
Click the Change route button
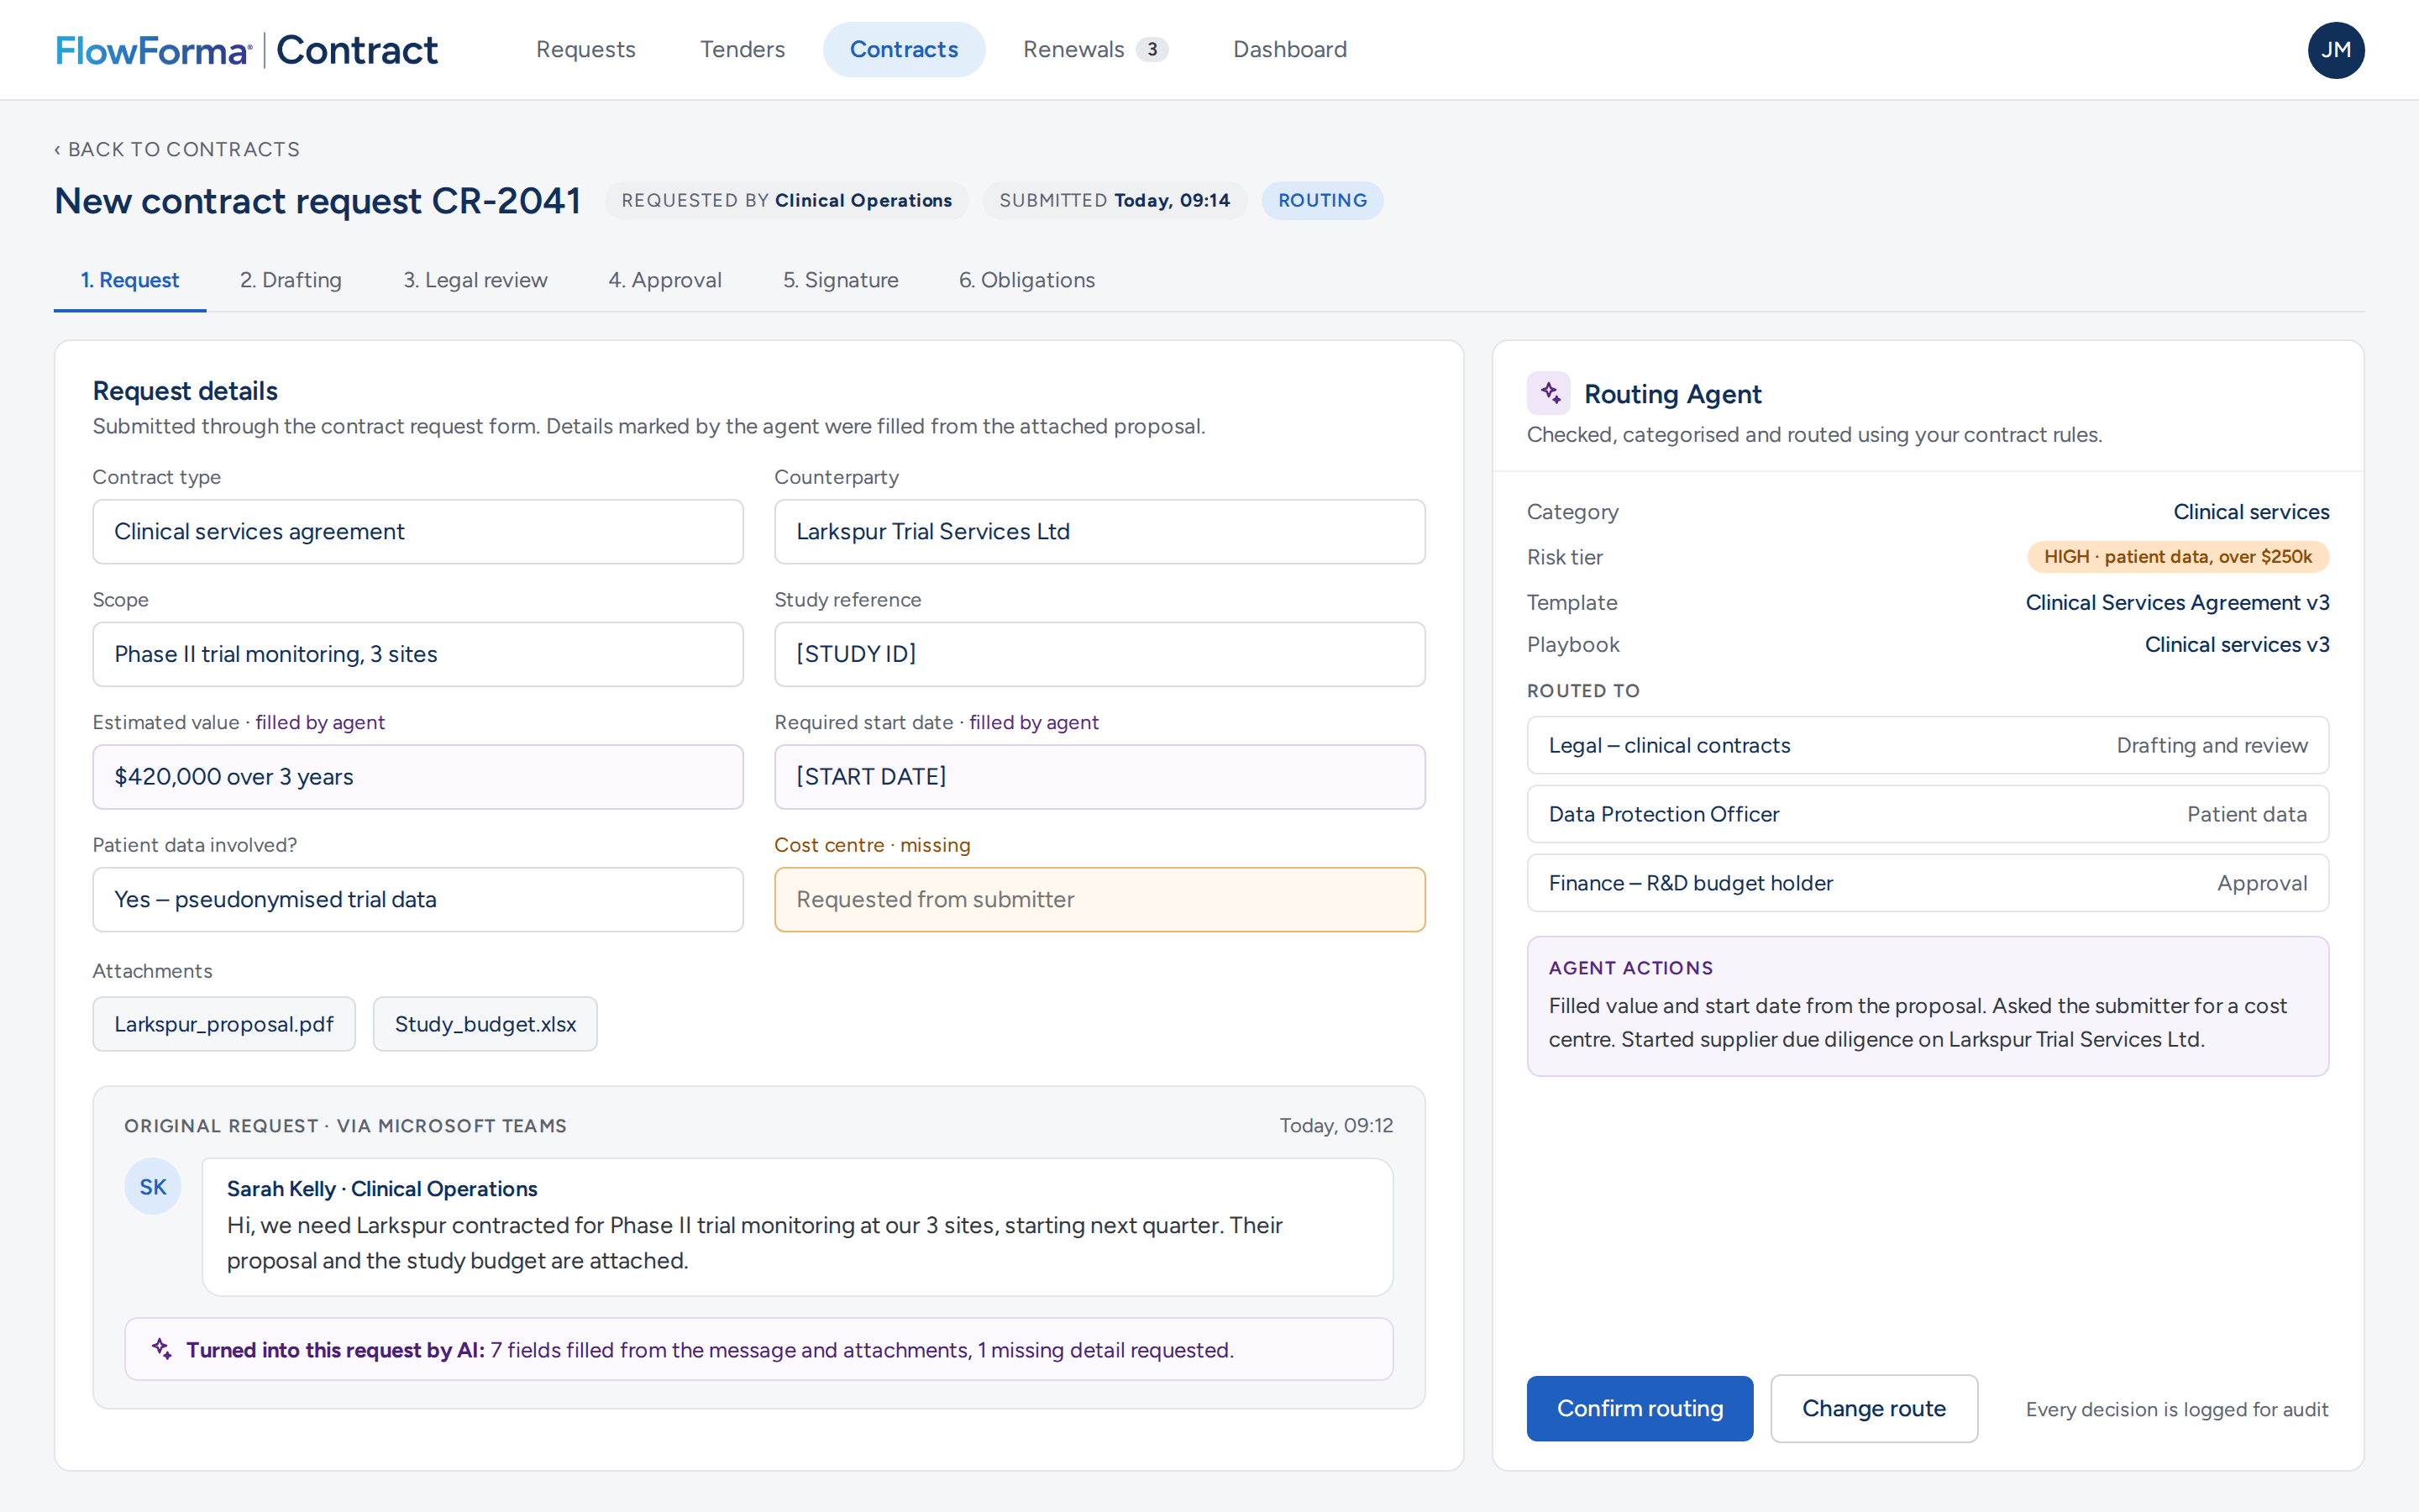click(1873, 1408)
